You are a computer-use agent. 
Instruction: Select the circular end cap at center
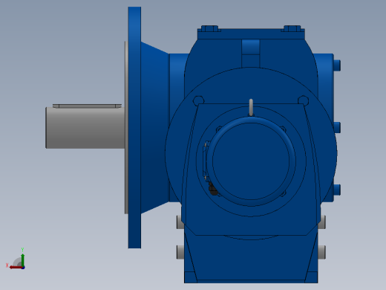[251, 161]
